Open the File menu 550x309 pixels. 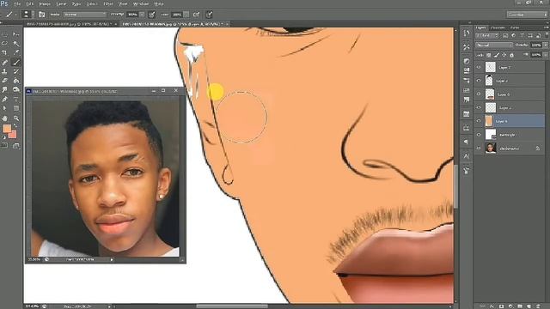(17, 3)
